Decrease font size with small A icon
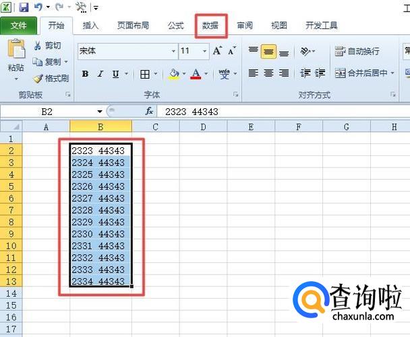Image resolution: width=410 pixels, height=337 pixels. point(232,50)
